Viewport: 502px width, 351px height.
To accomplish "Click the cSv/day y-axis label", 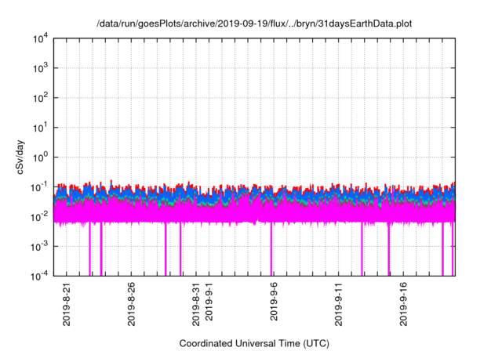I will click(x=20, y=157).
